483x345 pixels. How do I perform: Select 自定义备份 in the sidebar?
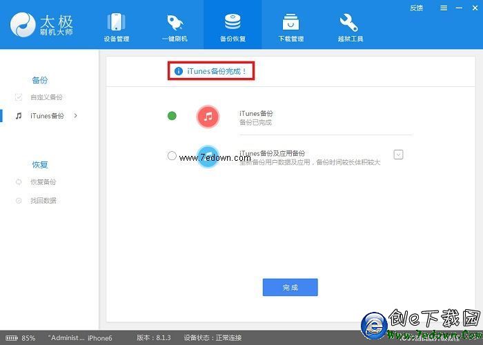point(46,97)
